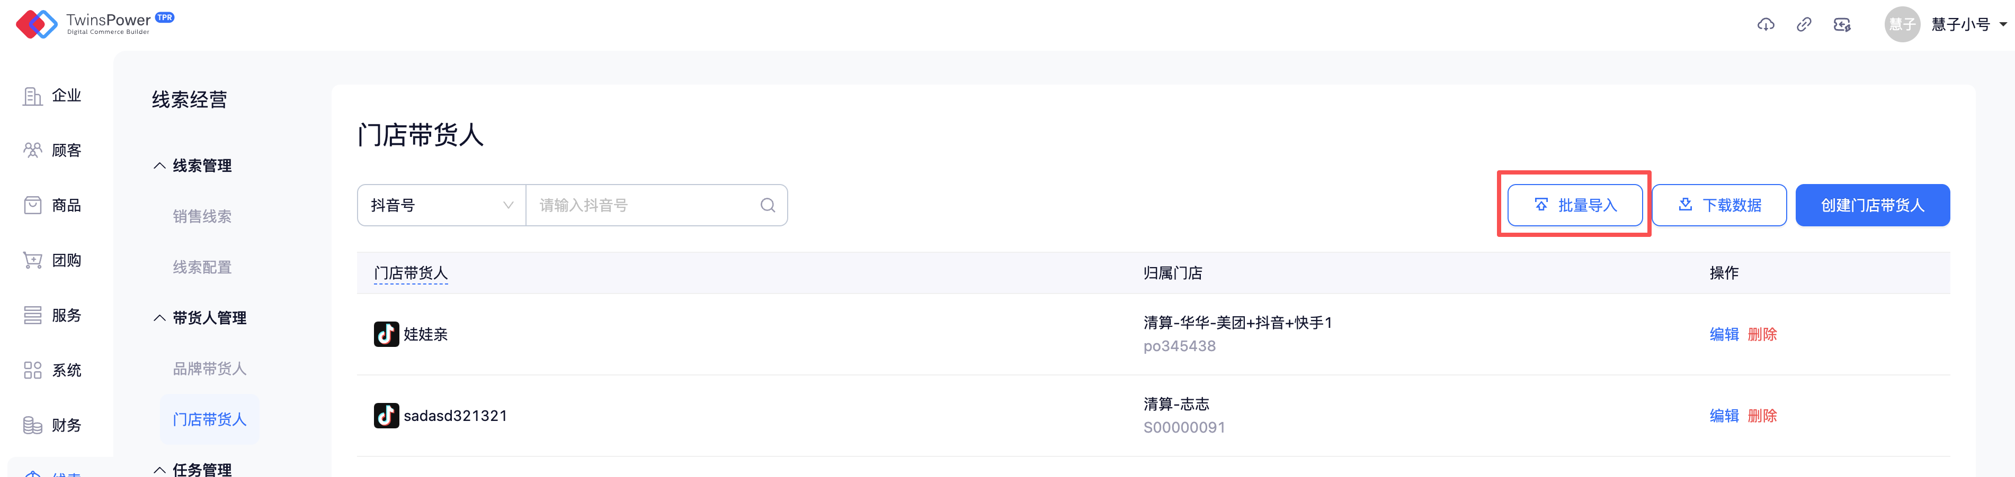Click the link chain icon in header
The width and height of the screenshot is (2015, 477).
pyautogui.click(x=1804, y=25)
